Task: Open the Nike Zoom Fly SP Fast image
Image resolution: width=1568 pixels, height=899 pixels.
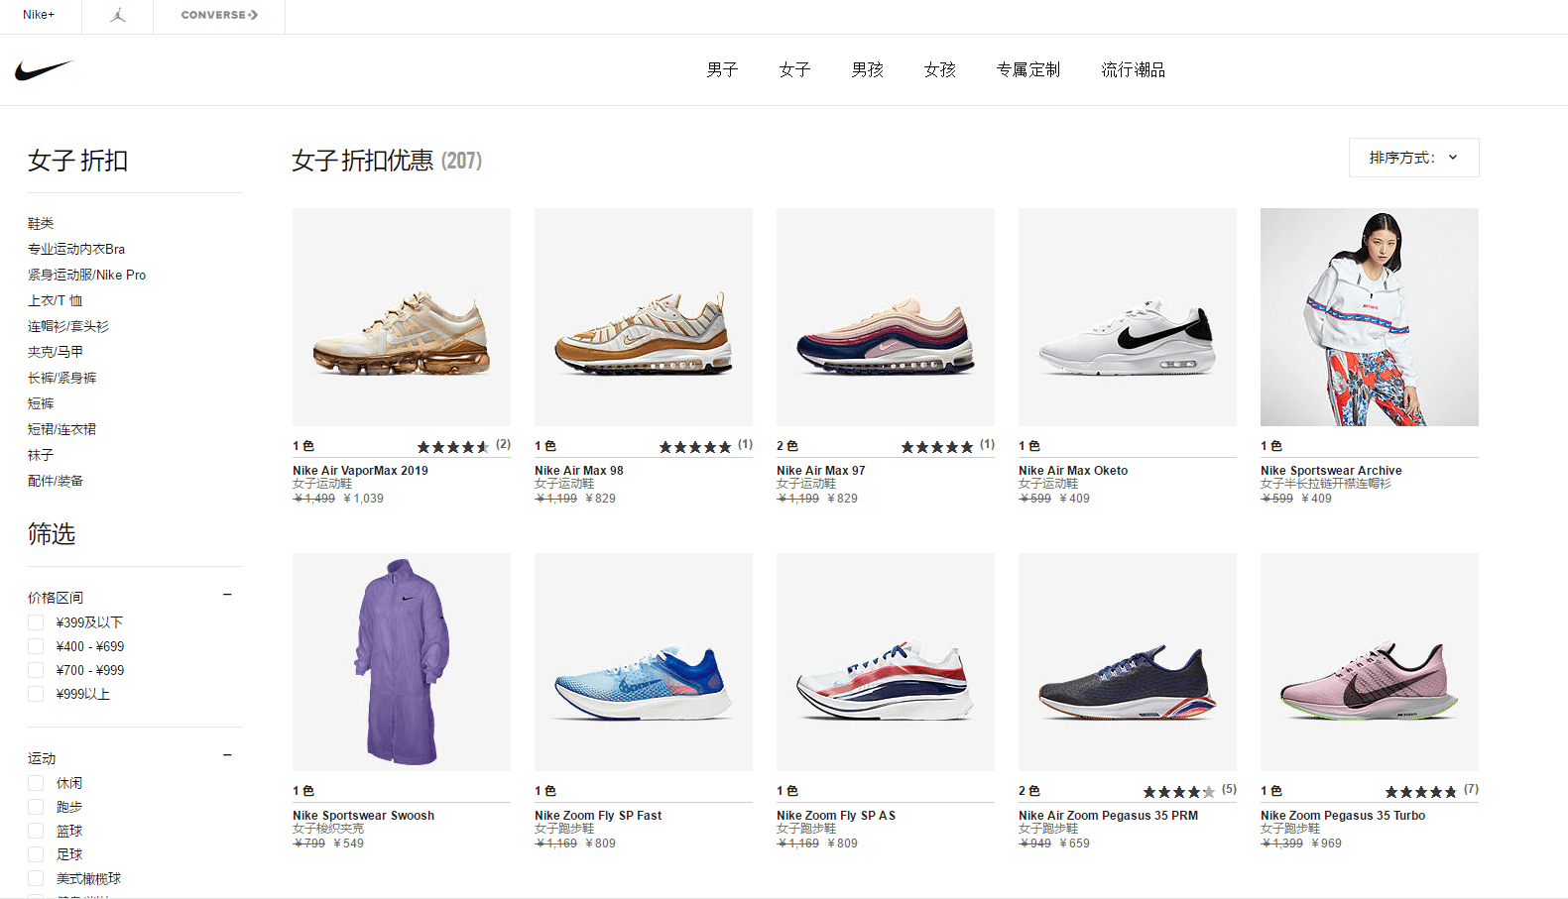Action: coord(644,662)
